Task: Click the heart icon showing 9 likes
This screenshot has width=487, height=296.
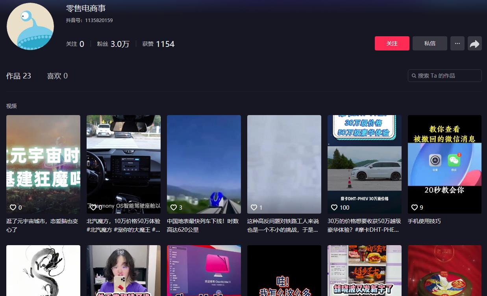Action: coord(415,207)
